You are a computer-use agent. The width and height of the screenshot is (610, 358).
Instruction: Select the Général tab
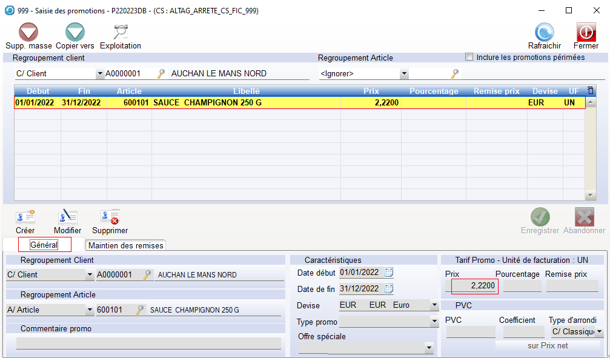44,245
